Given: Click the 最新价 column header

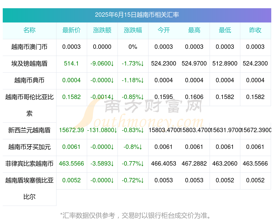Looking at the screenshot, I should point(72,30).
